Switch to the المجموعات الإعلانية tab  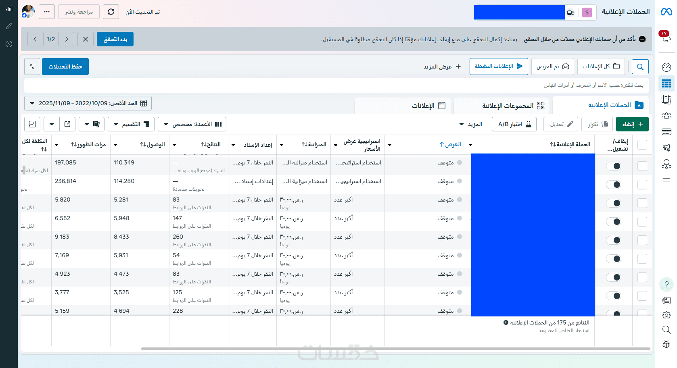502,106
